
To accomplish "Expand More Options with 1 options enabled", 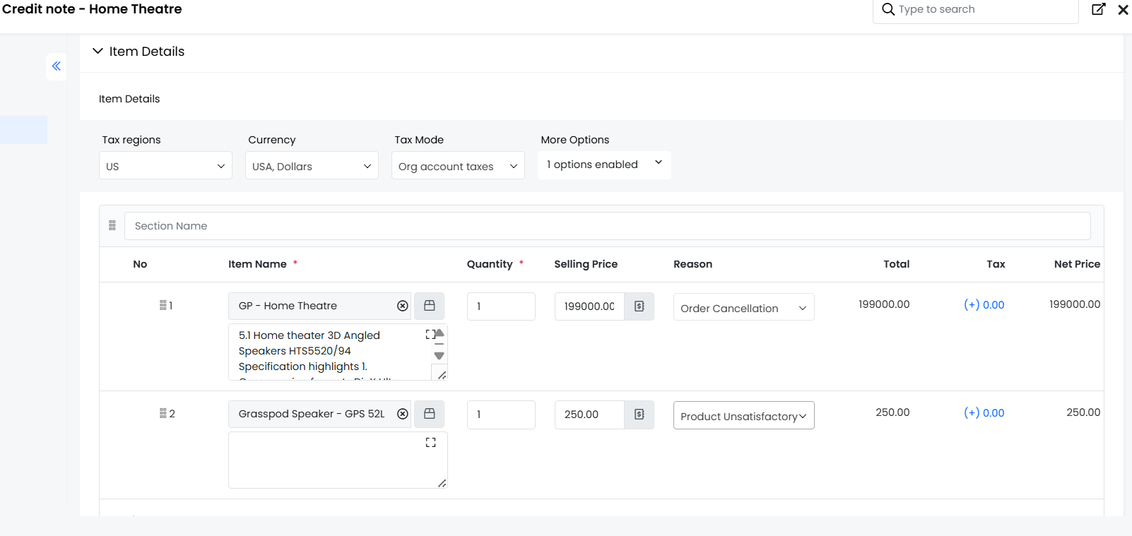I will point(604,165).
